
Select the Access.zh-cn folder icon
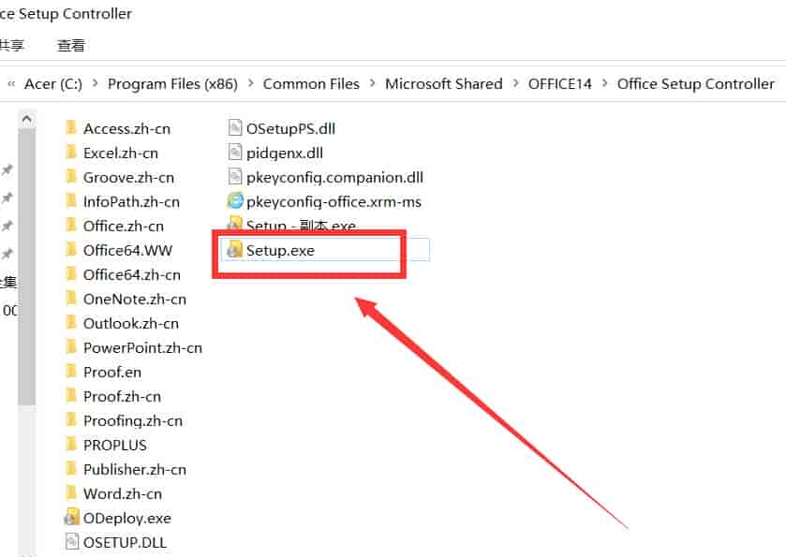coord(72,128)
